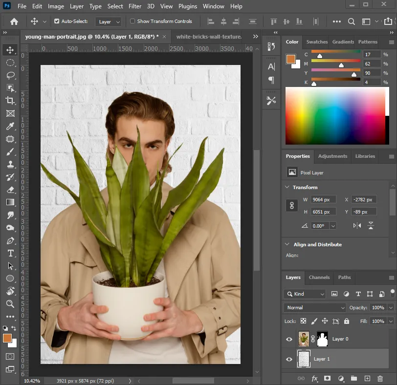Image resolution: width=397 pixels, height=385 pixels.
Task: Switch to the Channels tab
Action: (x=319, y=278)
